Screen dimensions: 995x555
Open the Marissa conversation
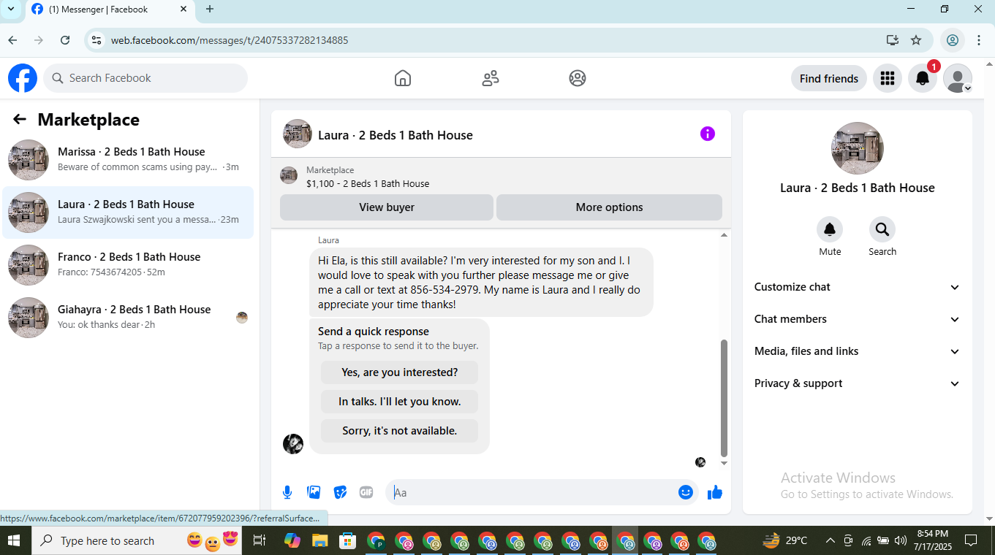[128, 159]
